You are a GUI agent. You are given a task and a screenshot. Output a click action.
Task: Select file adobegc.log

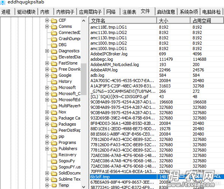click(102, 59)
